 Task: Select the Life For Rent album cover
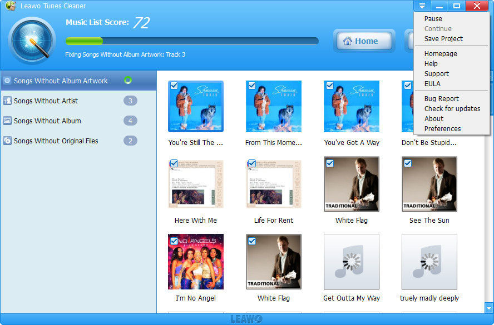pyautogui.click(x=274, y=184)
